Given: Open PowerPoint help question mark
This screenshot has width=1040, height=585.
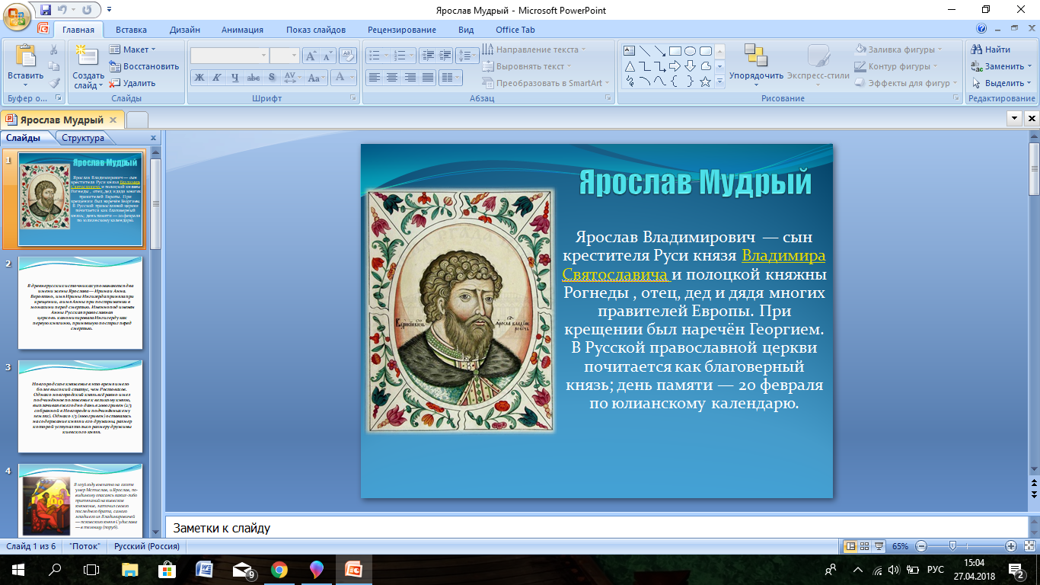Looking at the screenshot, I should click(981, 30).
